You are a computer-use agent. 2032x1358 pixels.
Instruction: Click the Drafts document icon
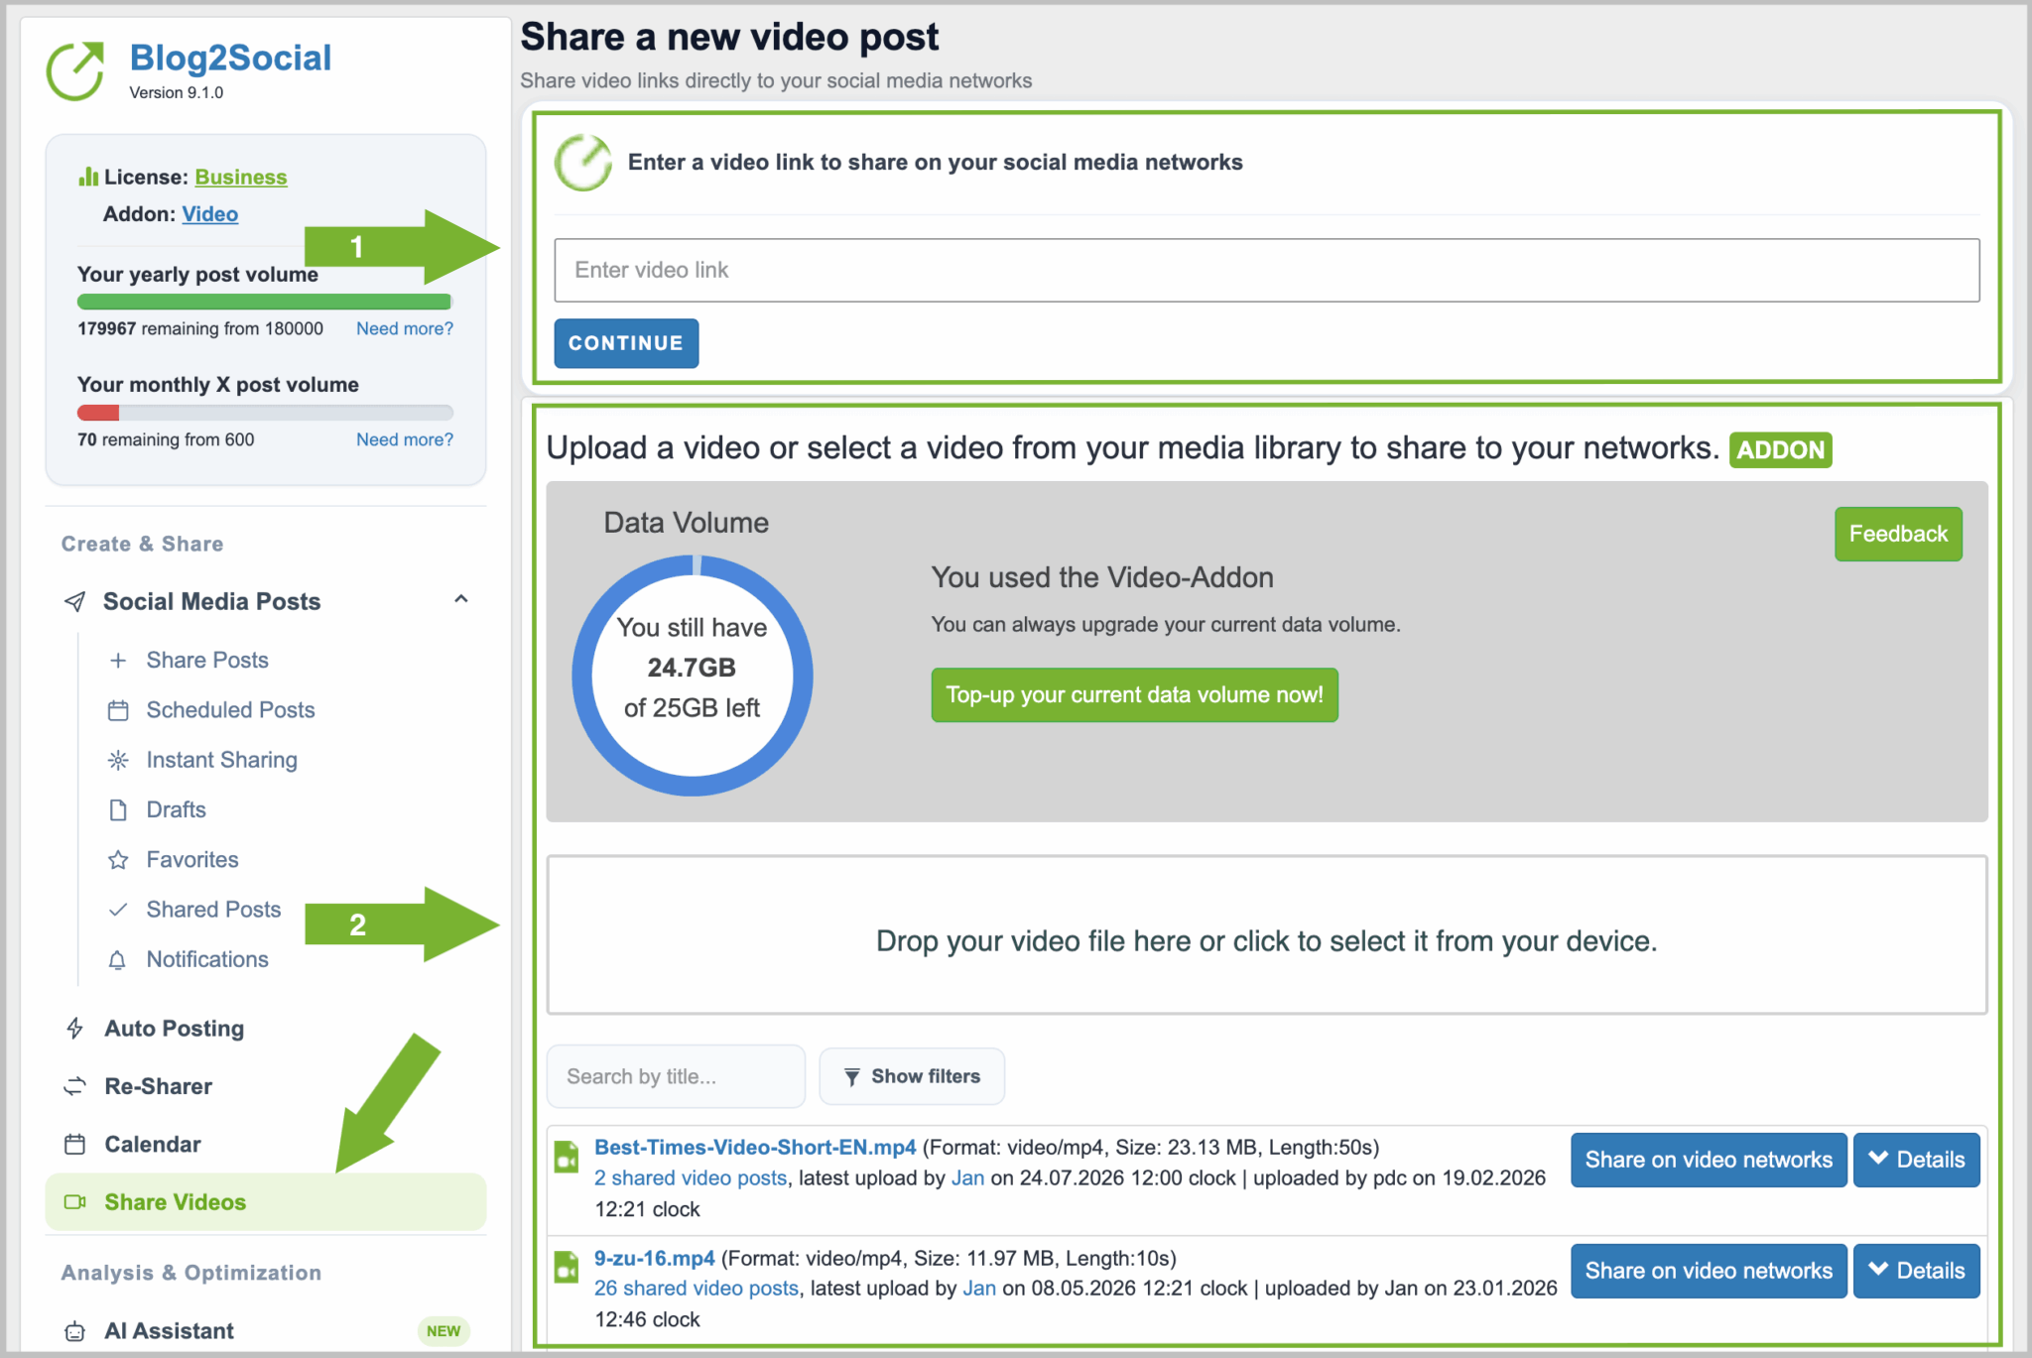[x=118, y=809]
